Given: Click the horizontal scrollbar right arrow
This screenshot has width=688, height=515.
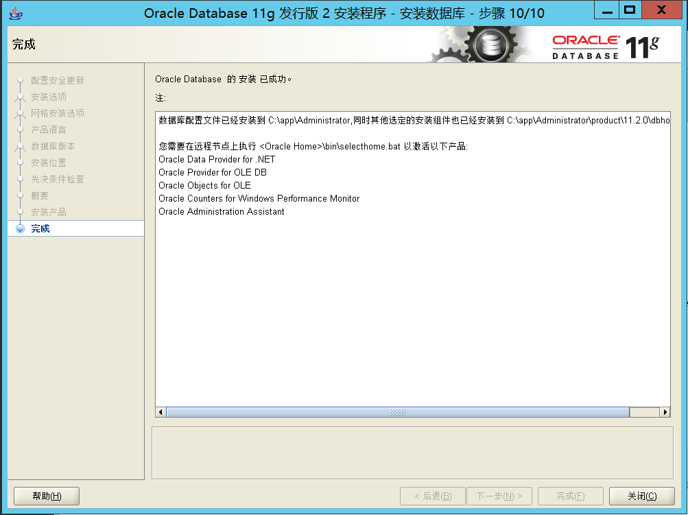Looking at the screenshot, I should tap(665, 412).
